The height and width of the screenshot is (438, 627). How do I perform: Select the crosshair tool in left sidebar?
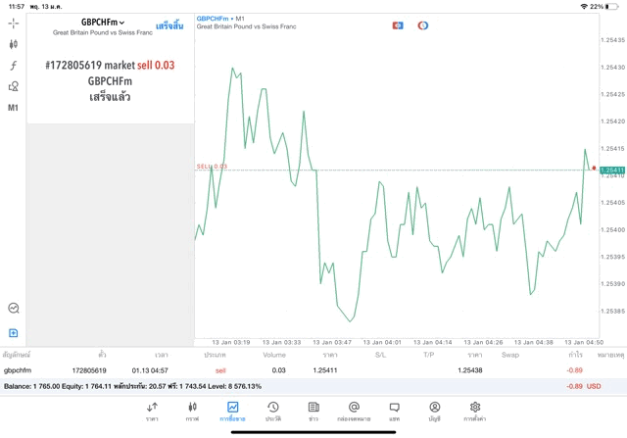coord(13,23)
